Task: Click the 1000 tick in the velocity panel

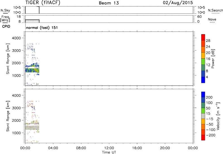Action: coord(16,133)
